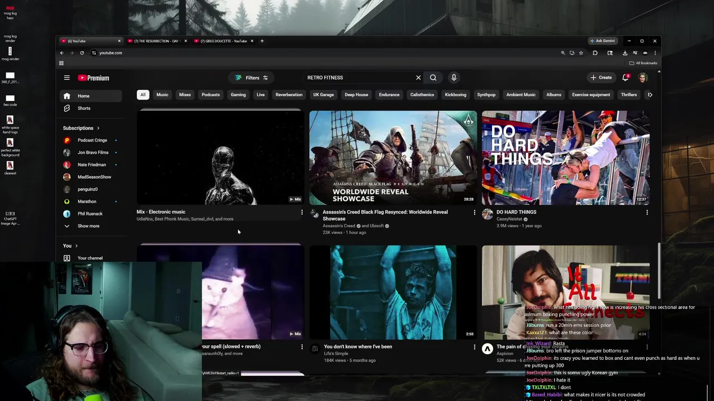
Task: Go to Home in sidebar
Action: [91, 96]
